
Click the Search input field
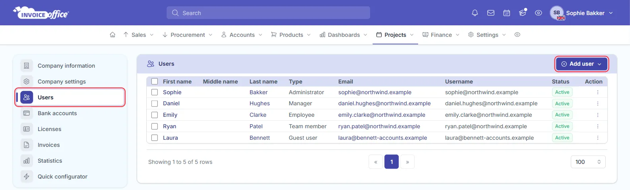coord(268,13)
